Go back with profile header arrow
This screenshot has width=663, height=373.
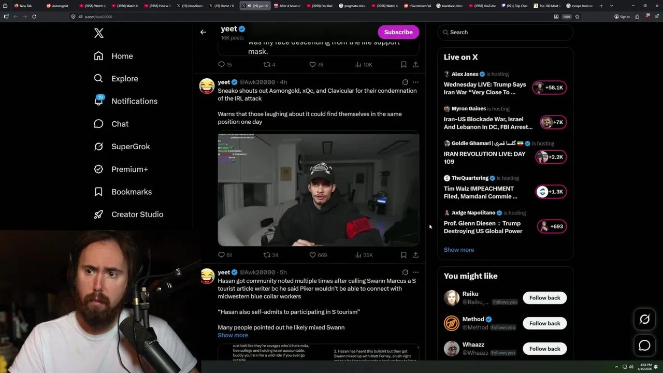point(203,32)
